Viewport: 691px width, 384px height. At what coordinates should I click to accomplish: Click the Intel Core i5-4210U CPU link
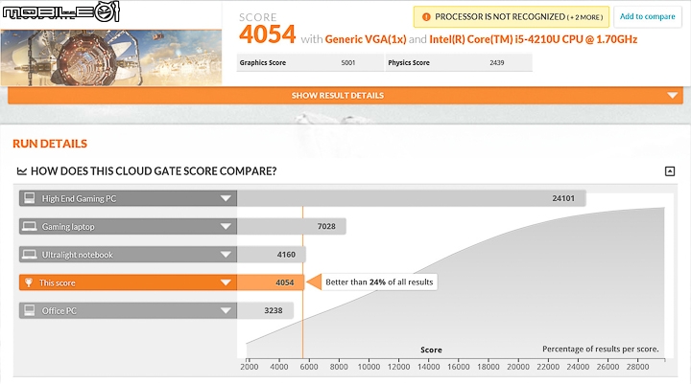(x=534, y=39)
